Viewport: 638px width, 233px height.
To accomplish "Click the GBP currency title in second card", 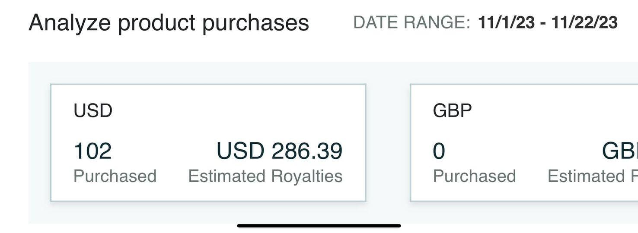I will 452,111.
